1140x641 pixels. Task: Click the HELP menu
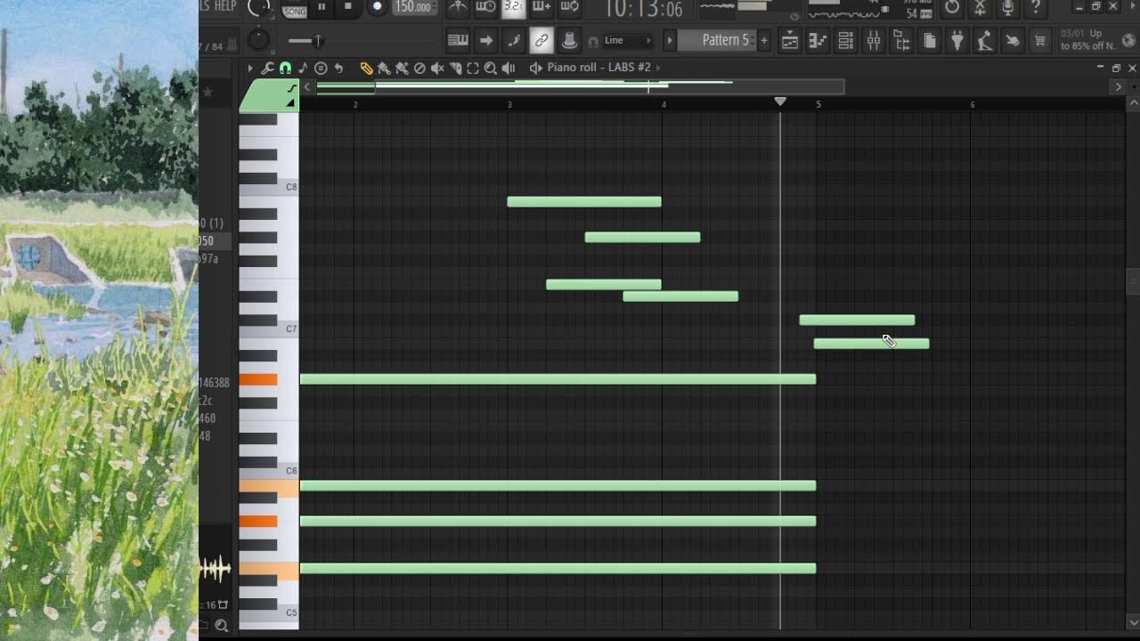click(226, 6)
